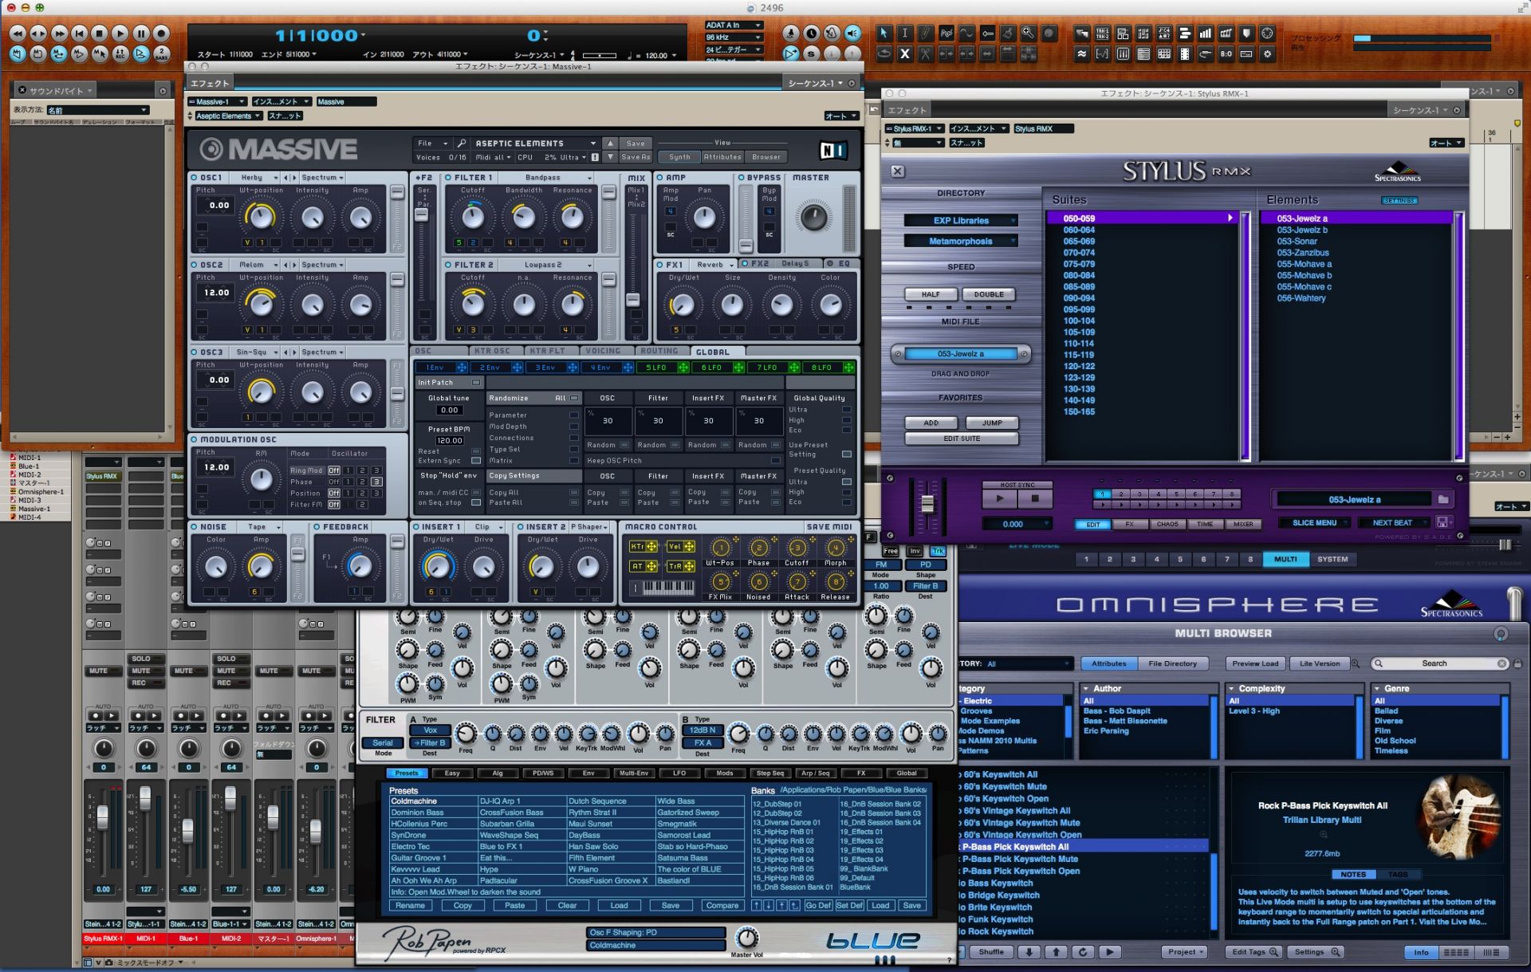Toggle Ring Mod Off in Modulation OSC
Image resolution: width=1531 pixels, height=972 pixels.
coord(333,470)
